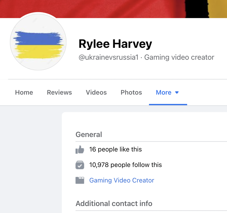Viewport: 227px width, 213px height.
Task: Click the General section heading
Action: [89, 135]
